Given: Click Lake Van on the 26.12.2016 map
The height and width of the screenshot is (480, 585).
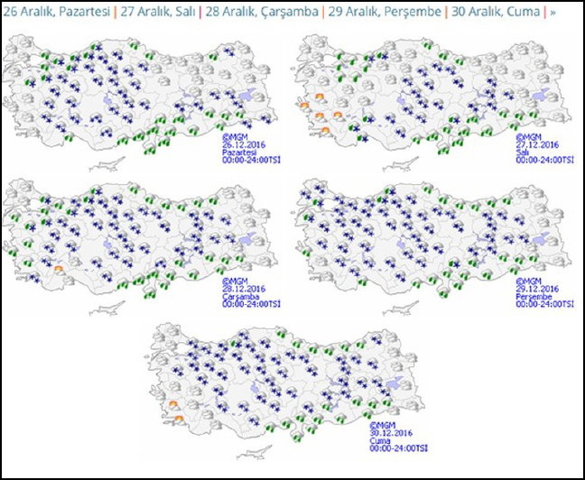Looking at the screenshot, I should (x=246, y=96).
